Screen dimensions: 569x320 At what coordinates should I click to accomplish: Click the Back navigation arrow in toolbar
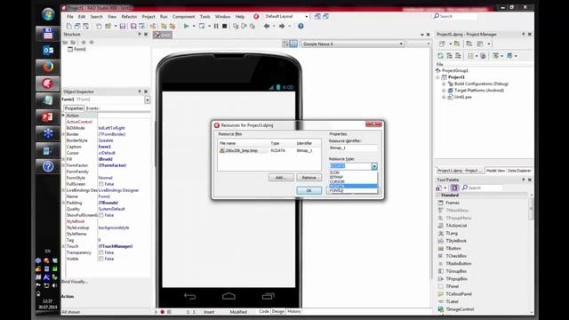267,26
